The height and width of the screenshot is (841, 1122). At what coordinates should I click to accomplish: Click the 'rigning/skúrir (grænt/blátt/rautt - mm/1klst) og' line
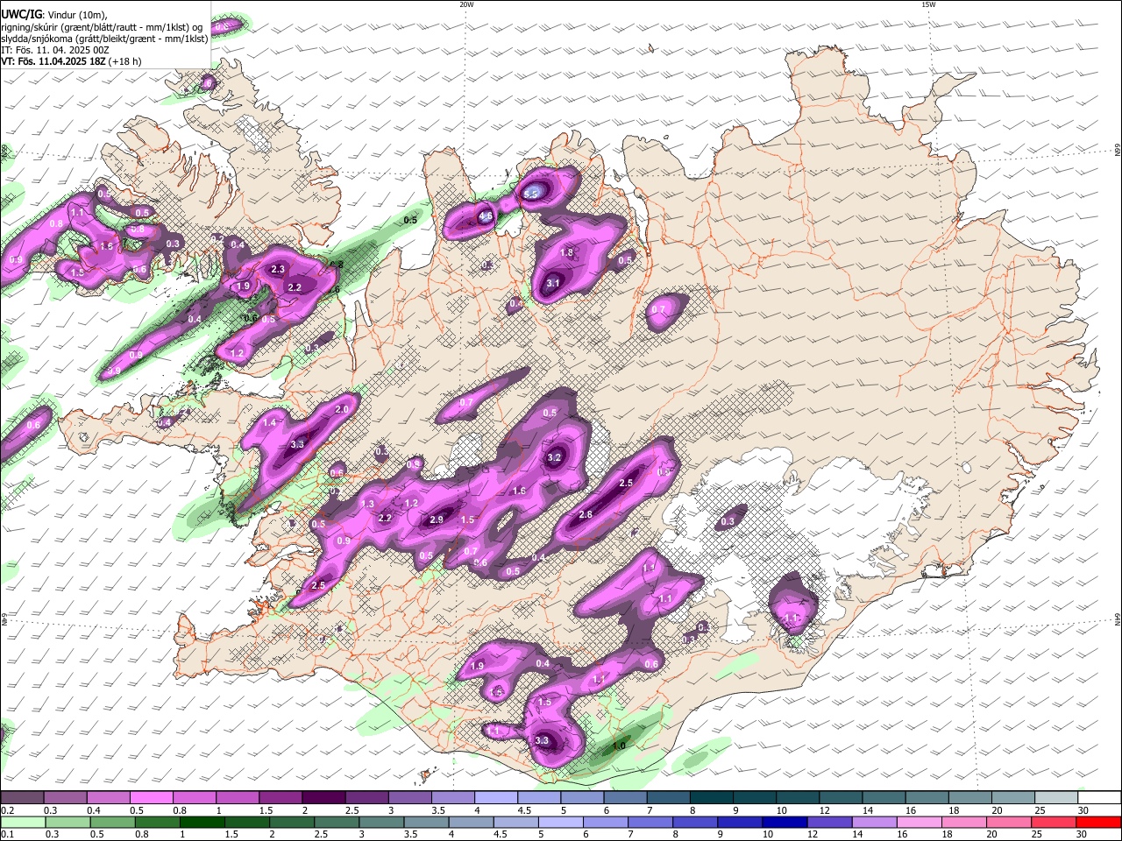(x=102, y=27)
